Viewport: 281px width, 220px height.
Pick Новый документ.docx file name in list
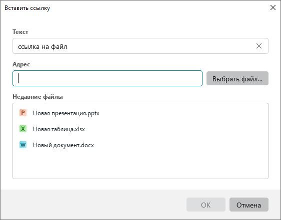tap(63, 145)
